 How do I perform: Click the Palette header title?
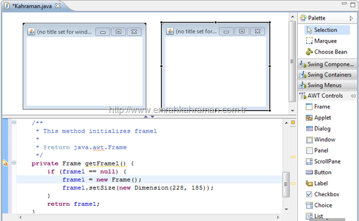(x=316, y=18)
